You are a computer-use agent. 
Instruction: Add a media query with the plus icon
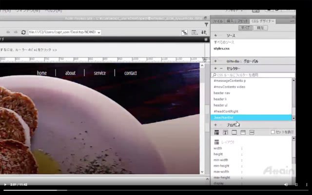[x=215, y=61]
